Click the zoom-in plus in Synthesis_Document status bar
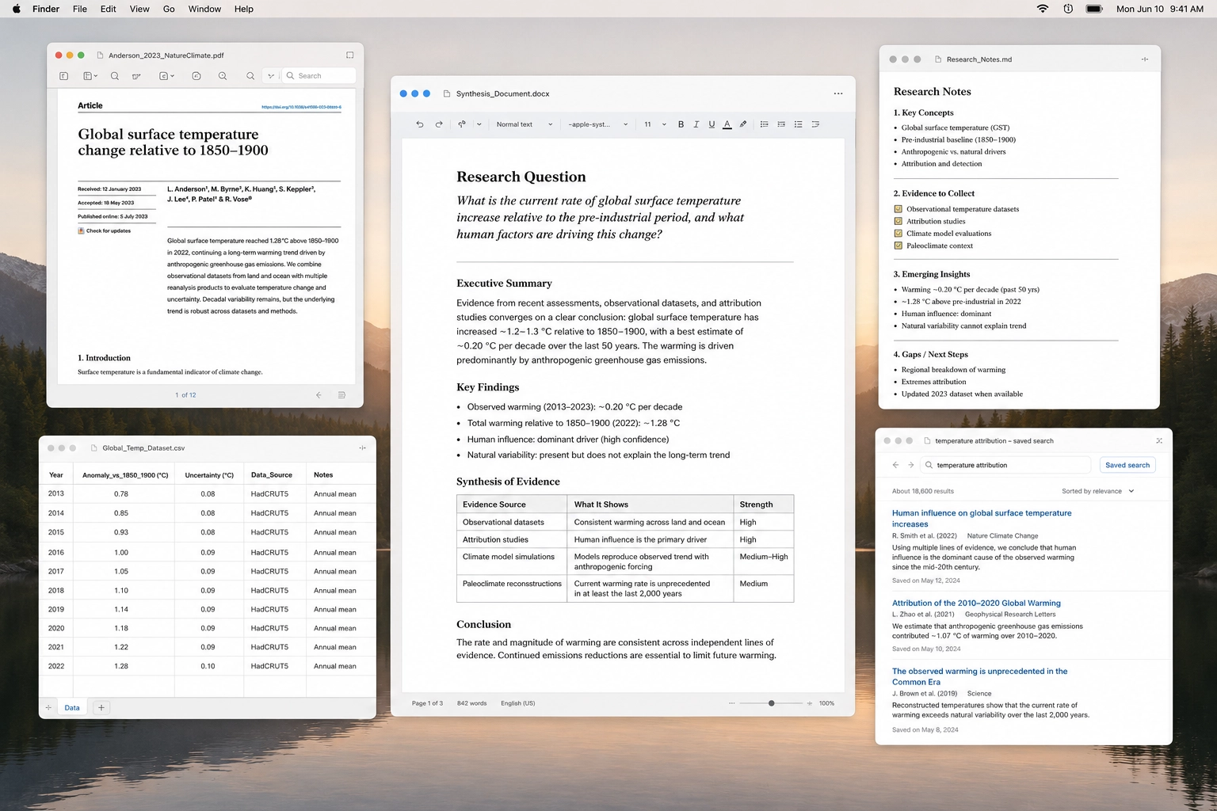Viewport: 1217px width, 811px height. [809, 703]
